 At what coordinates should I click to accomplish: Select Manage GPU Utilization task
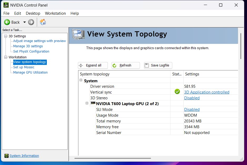point(30,73)
